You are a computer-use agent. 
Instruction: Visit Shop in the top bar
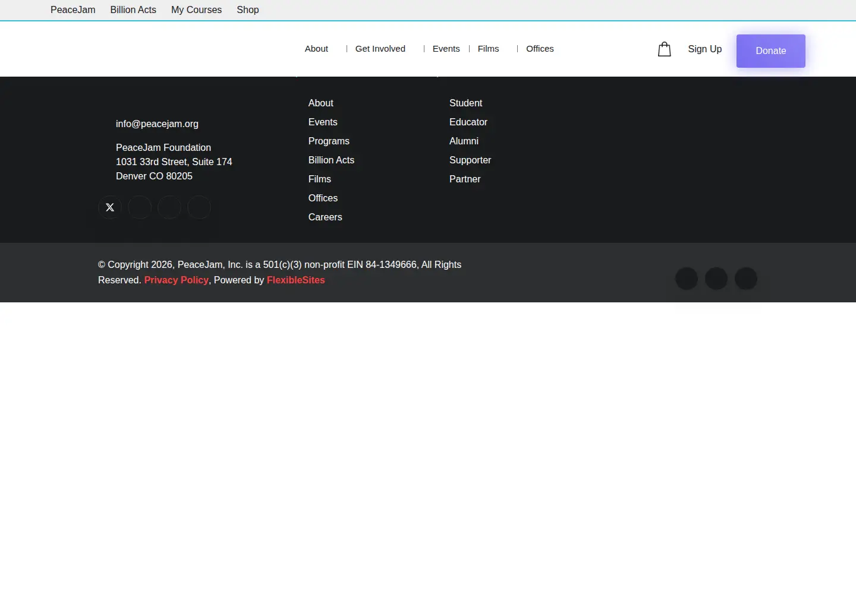coord(248,10)
